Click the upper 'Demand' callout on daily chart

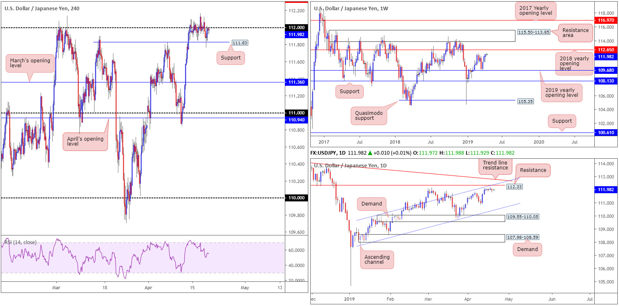tap(372, 203)
